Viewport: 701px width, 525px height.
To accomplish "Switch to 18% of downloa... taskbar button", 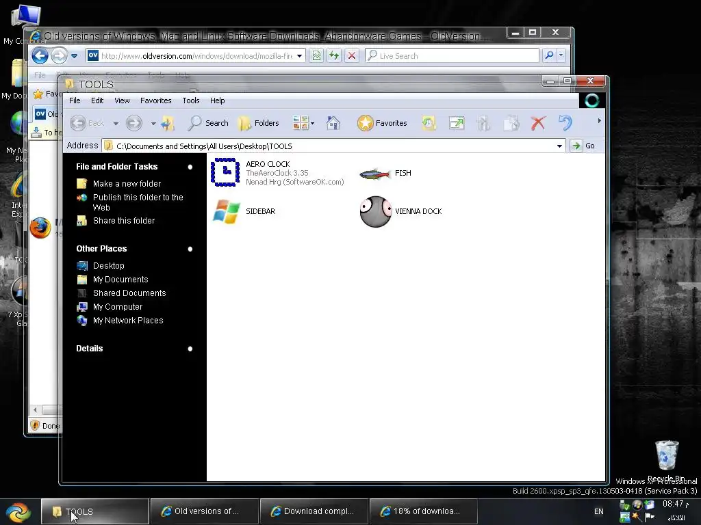I will pos(423,511).
